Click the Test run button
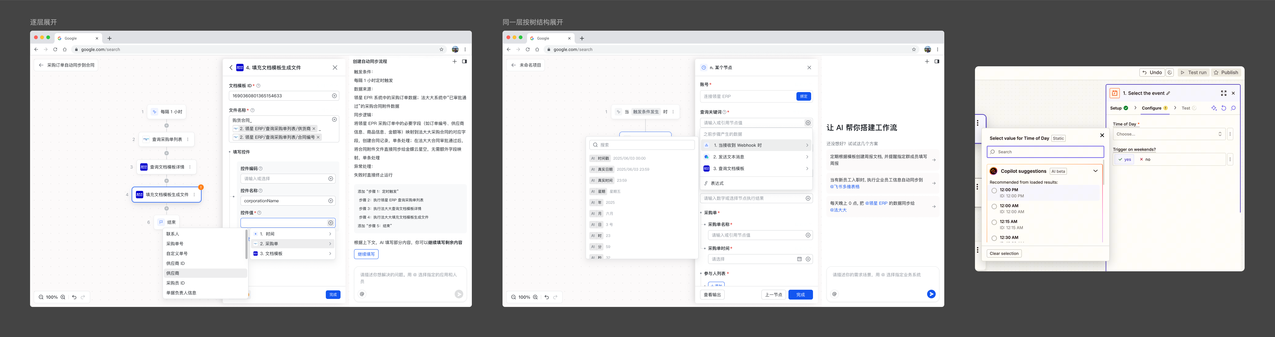The height and width of the screenshot is (337, 1275). click(1193, 73)
